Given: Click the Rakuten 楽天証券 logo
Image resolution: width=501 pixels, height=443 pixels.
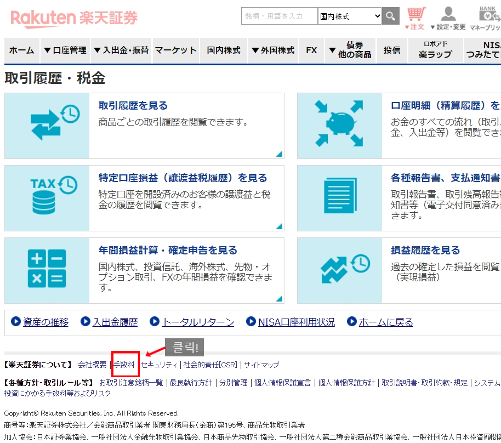Looking at the screenshot, I should pyautogui.click(x=74, y=18).
